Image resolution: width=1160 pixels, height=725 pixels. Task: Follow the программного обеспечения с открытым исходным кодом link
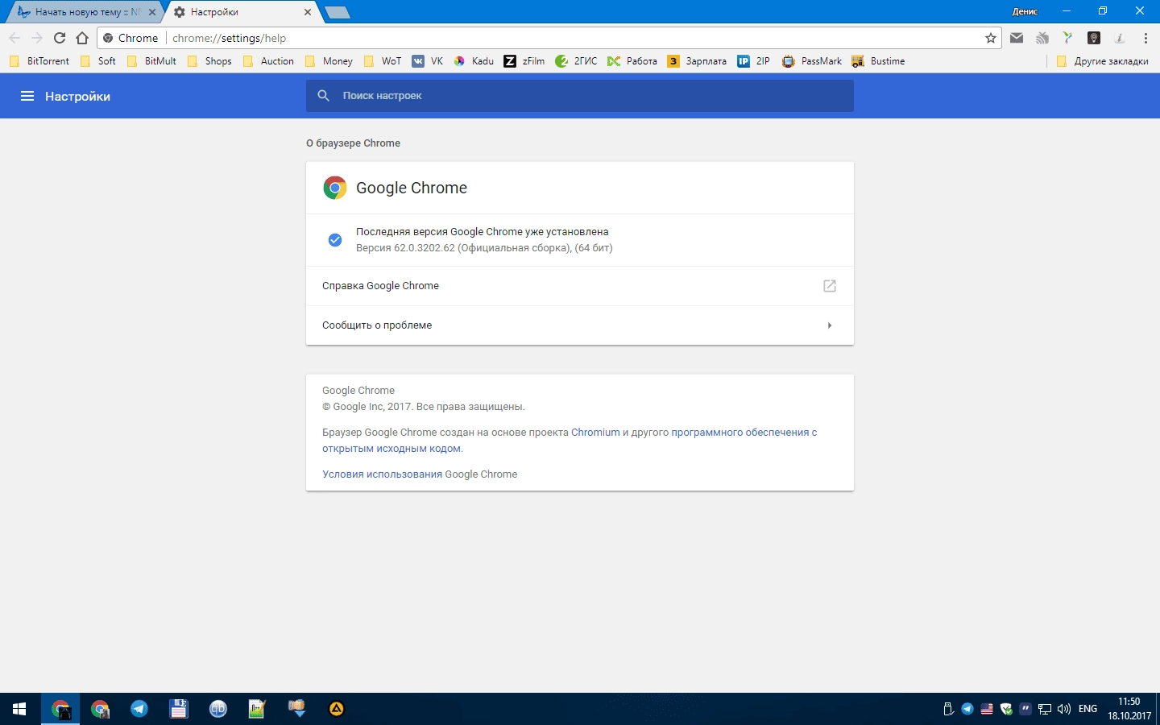744,433
